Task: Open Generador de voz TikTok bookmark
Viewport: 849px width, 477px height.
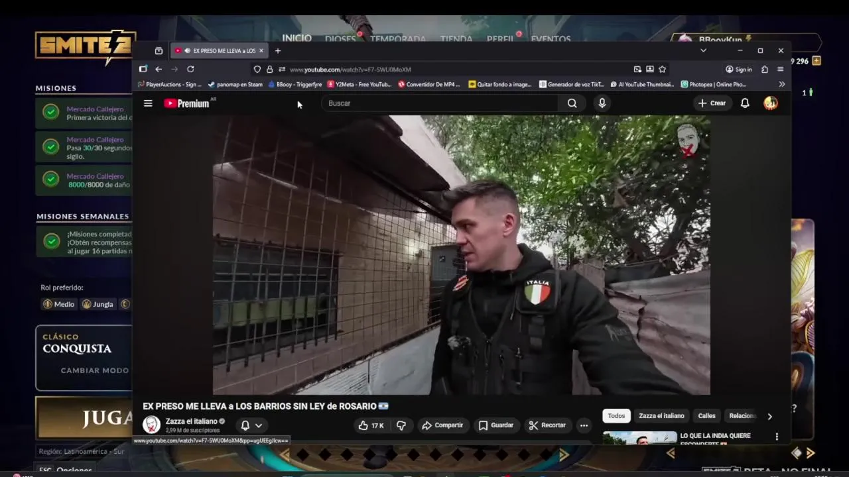Action: click(571, 84)
